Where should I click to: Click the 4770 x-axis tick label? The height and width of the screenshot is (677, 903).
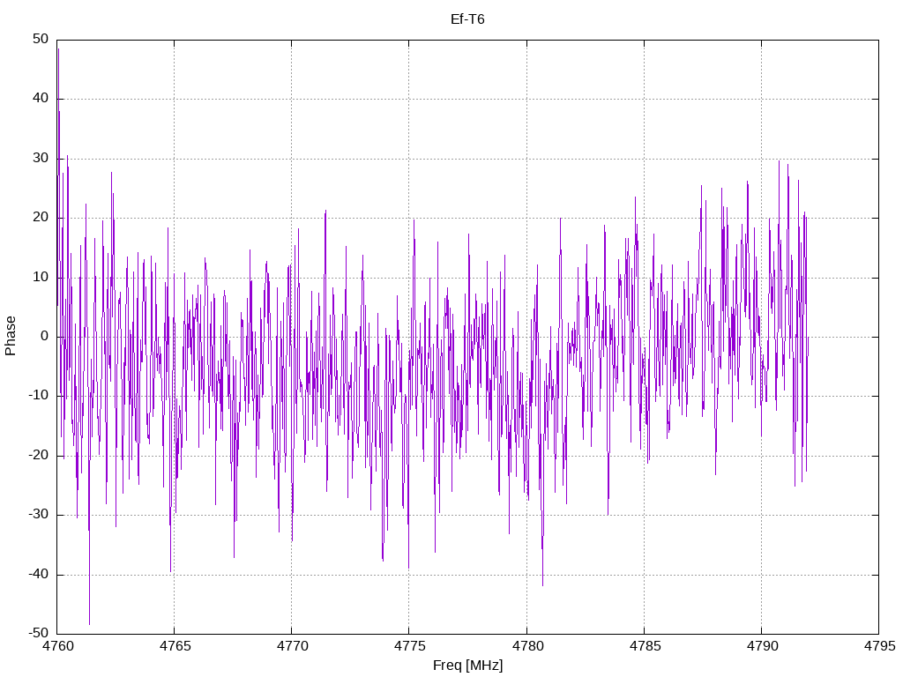tap(293, 646)
